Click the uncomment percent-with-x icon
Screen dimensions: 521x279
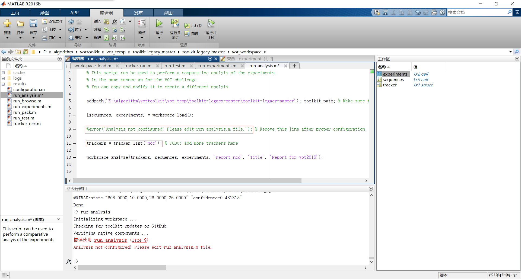115,30
